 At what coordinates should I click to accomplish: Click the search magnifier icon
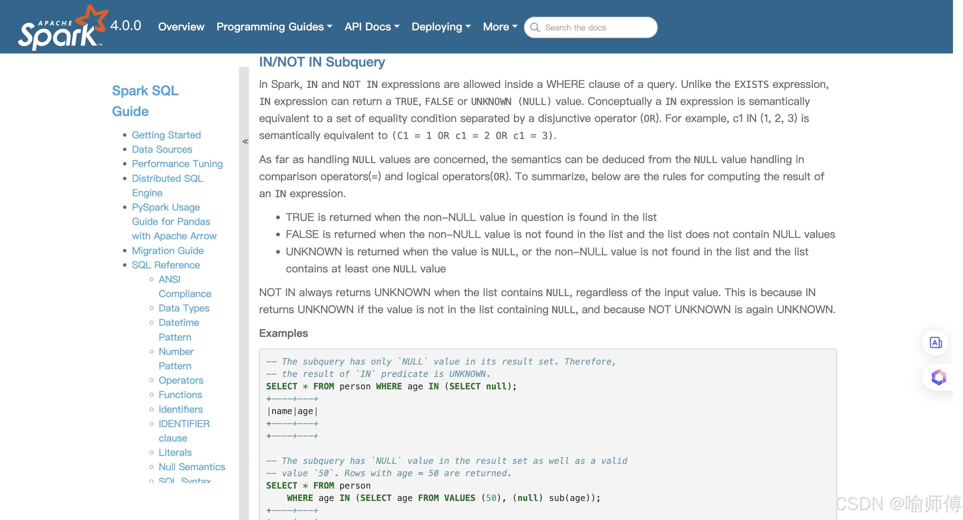point(535,28)
